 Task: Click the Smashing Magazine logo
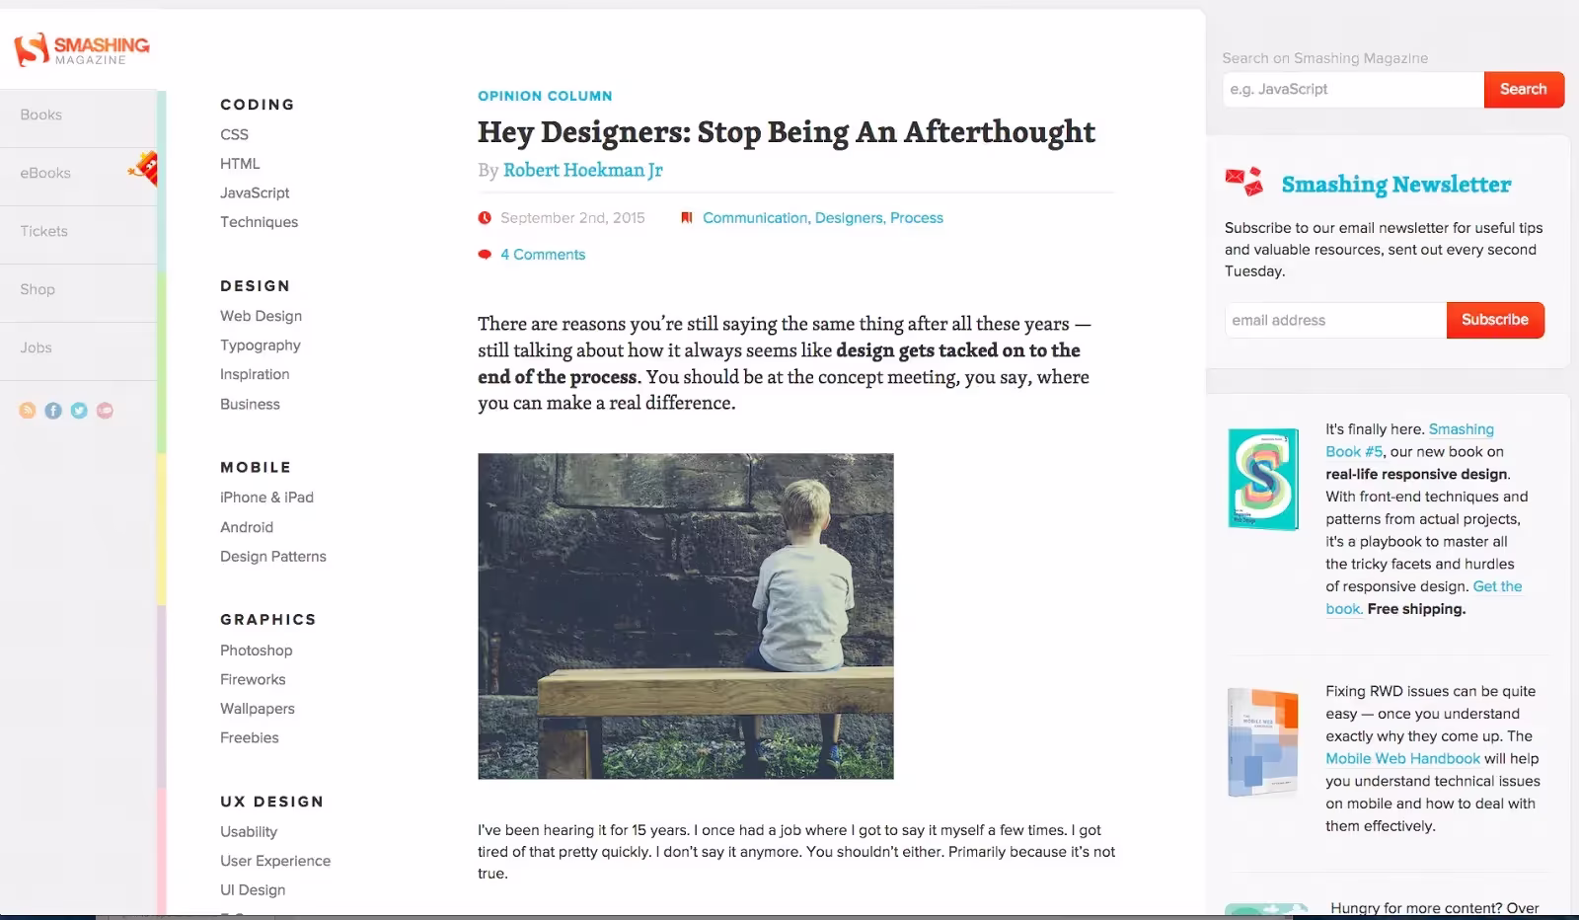tap(82, 48)
